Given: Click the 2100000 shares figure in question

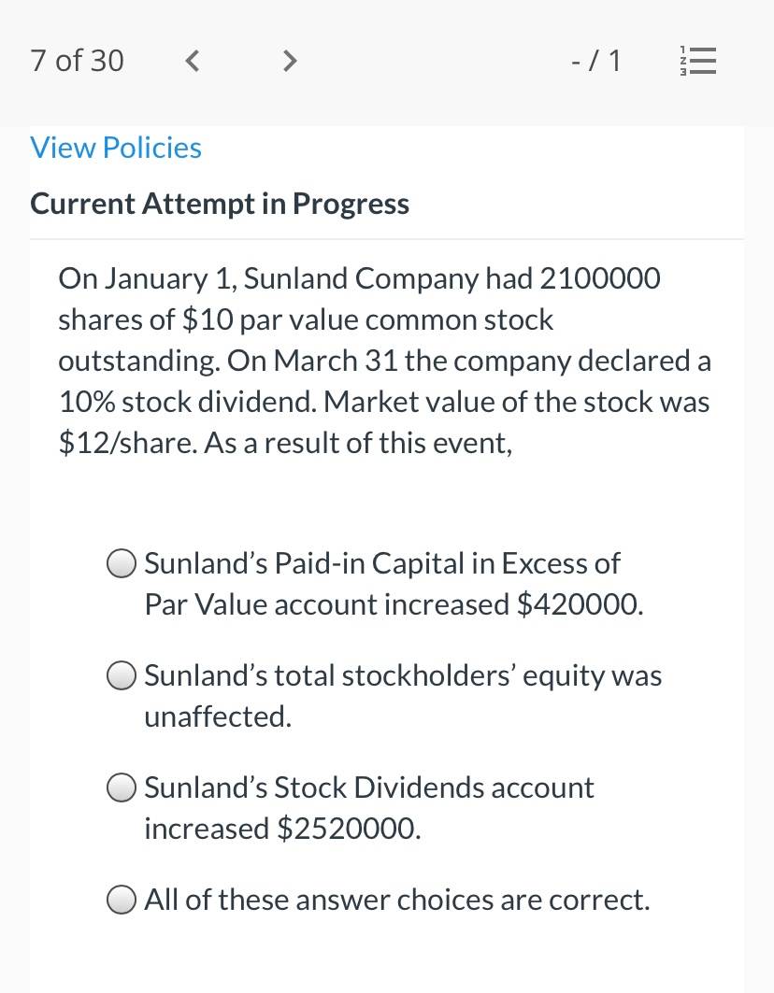Looking at the screenshot, I should 600,278.
